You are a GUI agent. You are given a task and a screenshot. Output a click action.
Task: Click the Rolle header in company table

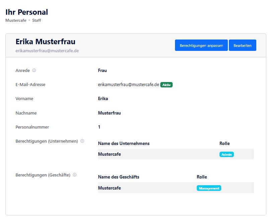pos(224,143)
